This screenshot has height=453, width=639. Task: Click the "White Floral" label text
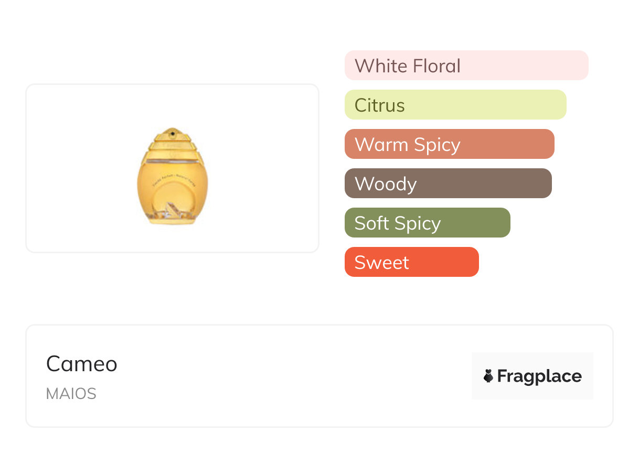[x=408, y=66]
